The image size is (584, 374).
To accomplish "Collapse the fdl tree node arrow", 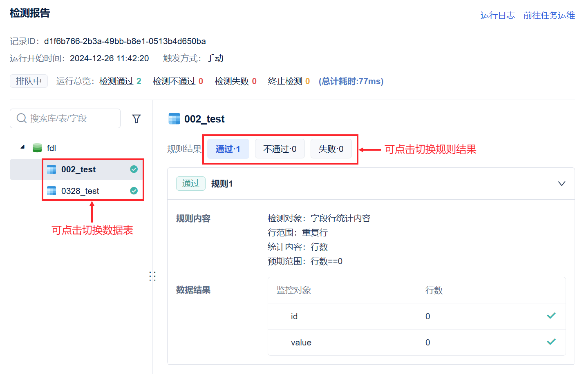I will 23,147.
